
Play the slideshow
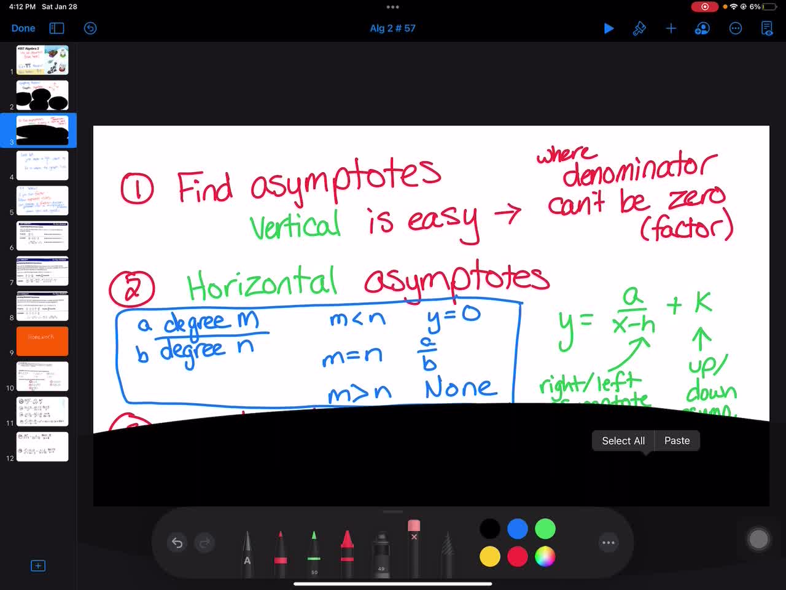coord(609,28)
